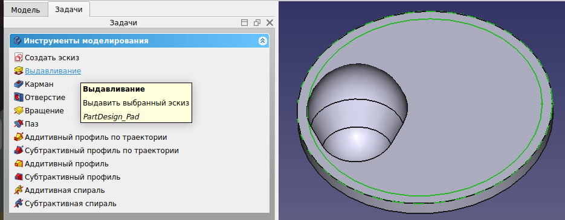
Task: Choose the Subtractive helix (Субтрактивная спираль) icon
Action: point(18,204)
